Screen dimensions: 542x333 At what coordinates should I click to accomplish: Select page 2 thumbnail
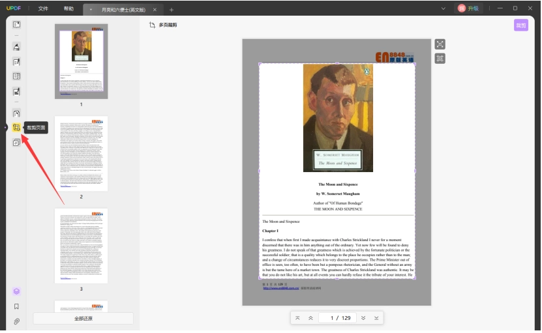(x=82, y=154)
